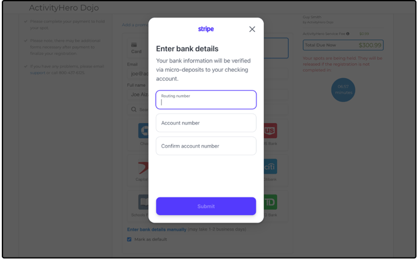Focus the Routing number field
Image resolution: width=418 pixels, height=260 pixels.
(x=206, y=99)
